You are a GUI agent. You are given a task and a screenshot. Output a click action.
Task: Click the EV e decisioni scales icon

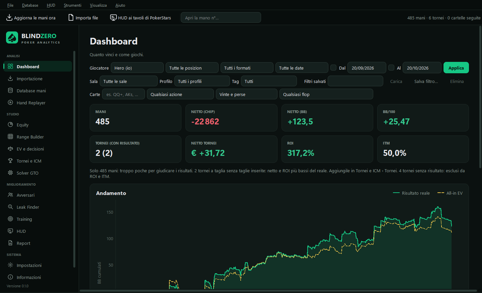click(10, 149)
